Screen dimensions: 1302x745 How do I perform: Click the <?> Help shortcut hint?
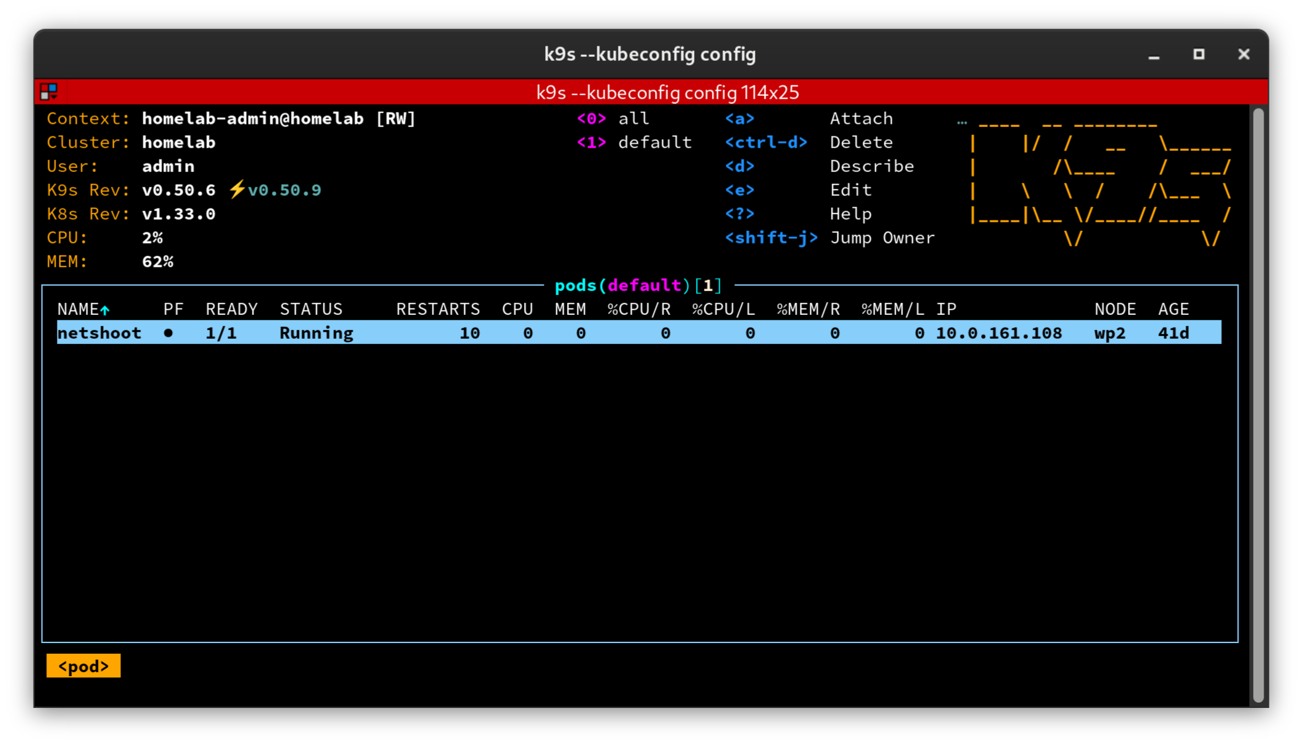coord(798,214)
